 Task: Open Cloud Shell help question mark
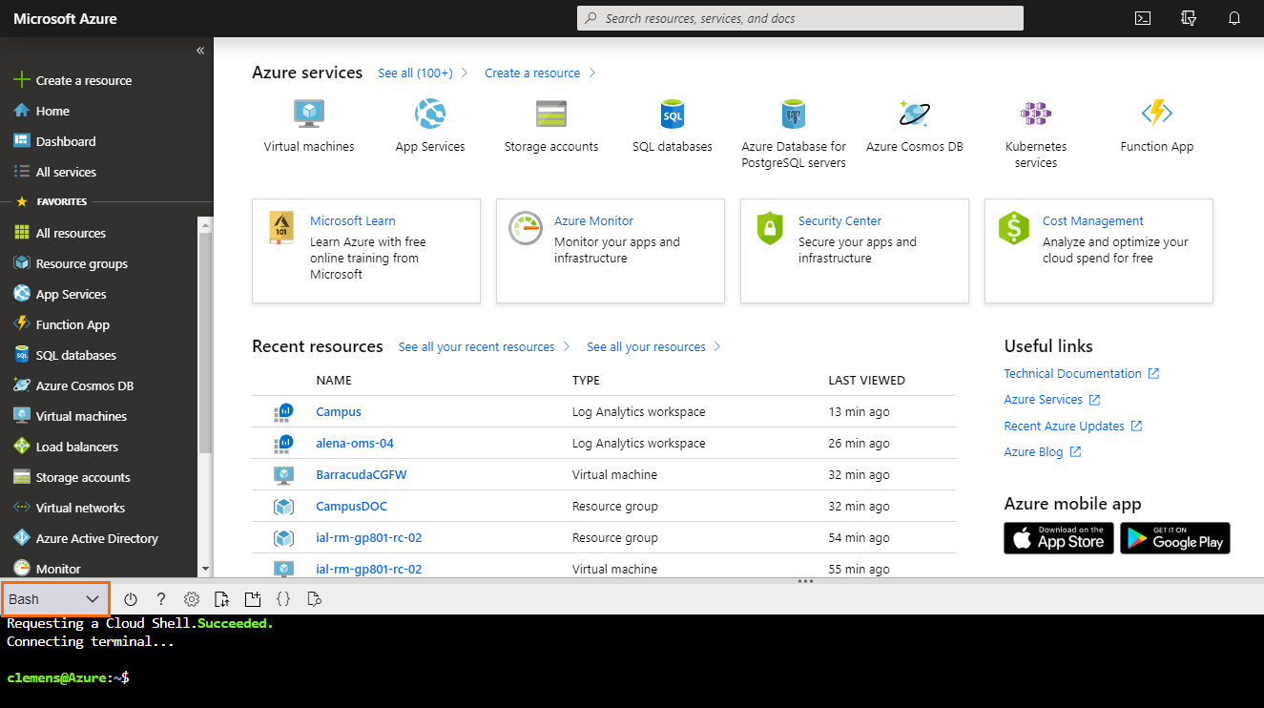click(161, 599)
